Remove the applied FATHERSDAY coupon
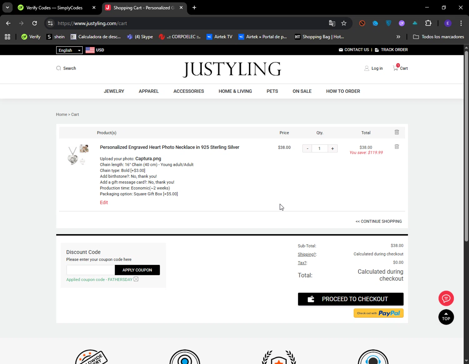The width and height of the screenshot is (469, 364). 136,279
